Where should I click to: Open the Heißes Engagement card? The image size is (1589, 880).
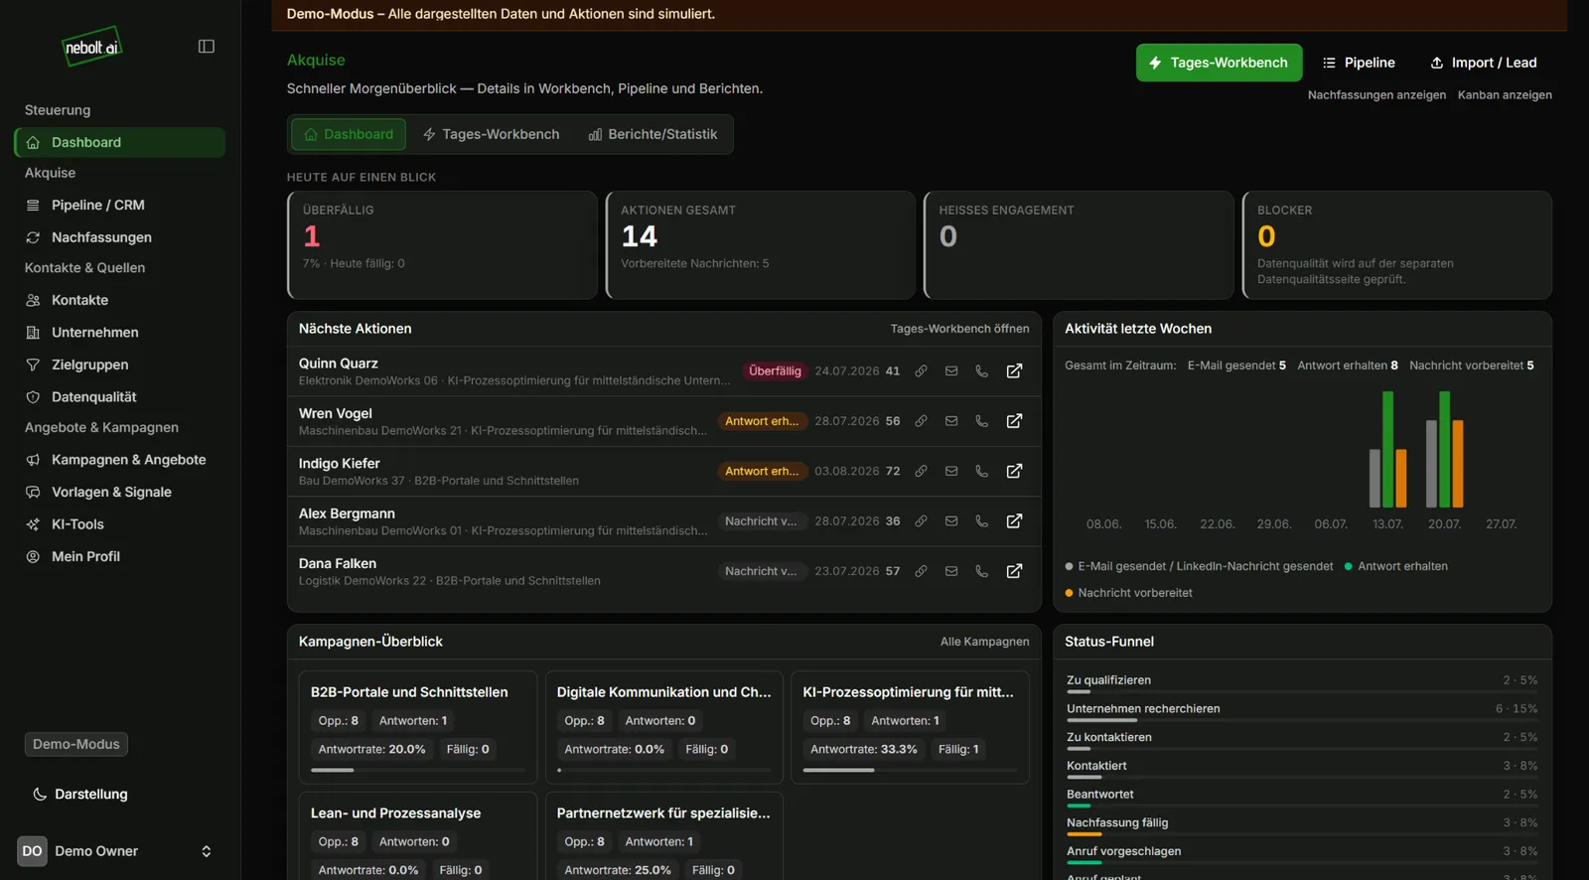click(x=1079, y=244)
